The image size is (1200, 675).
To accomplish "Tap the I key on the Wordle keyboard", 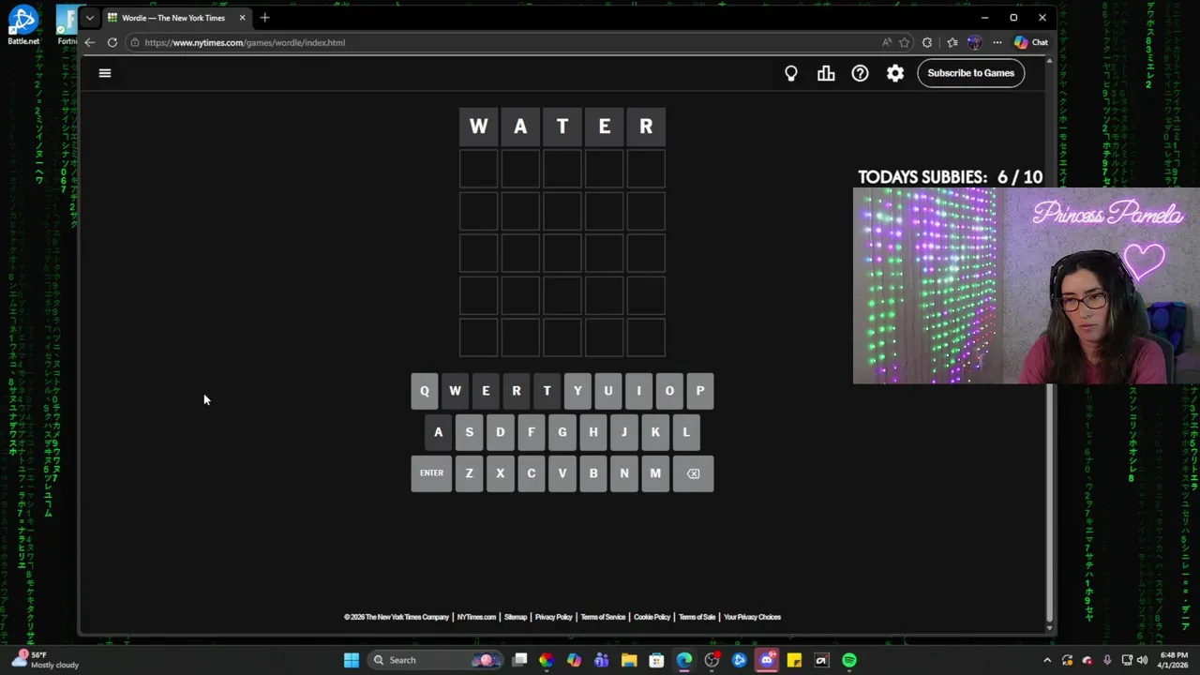I will [638, 391].
